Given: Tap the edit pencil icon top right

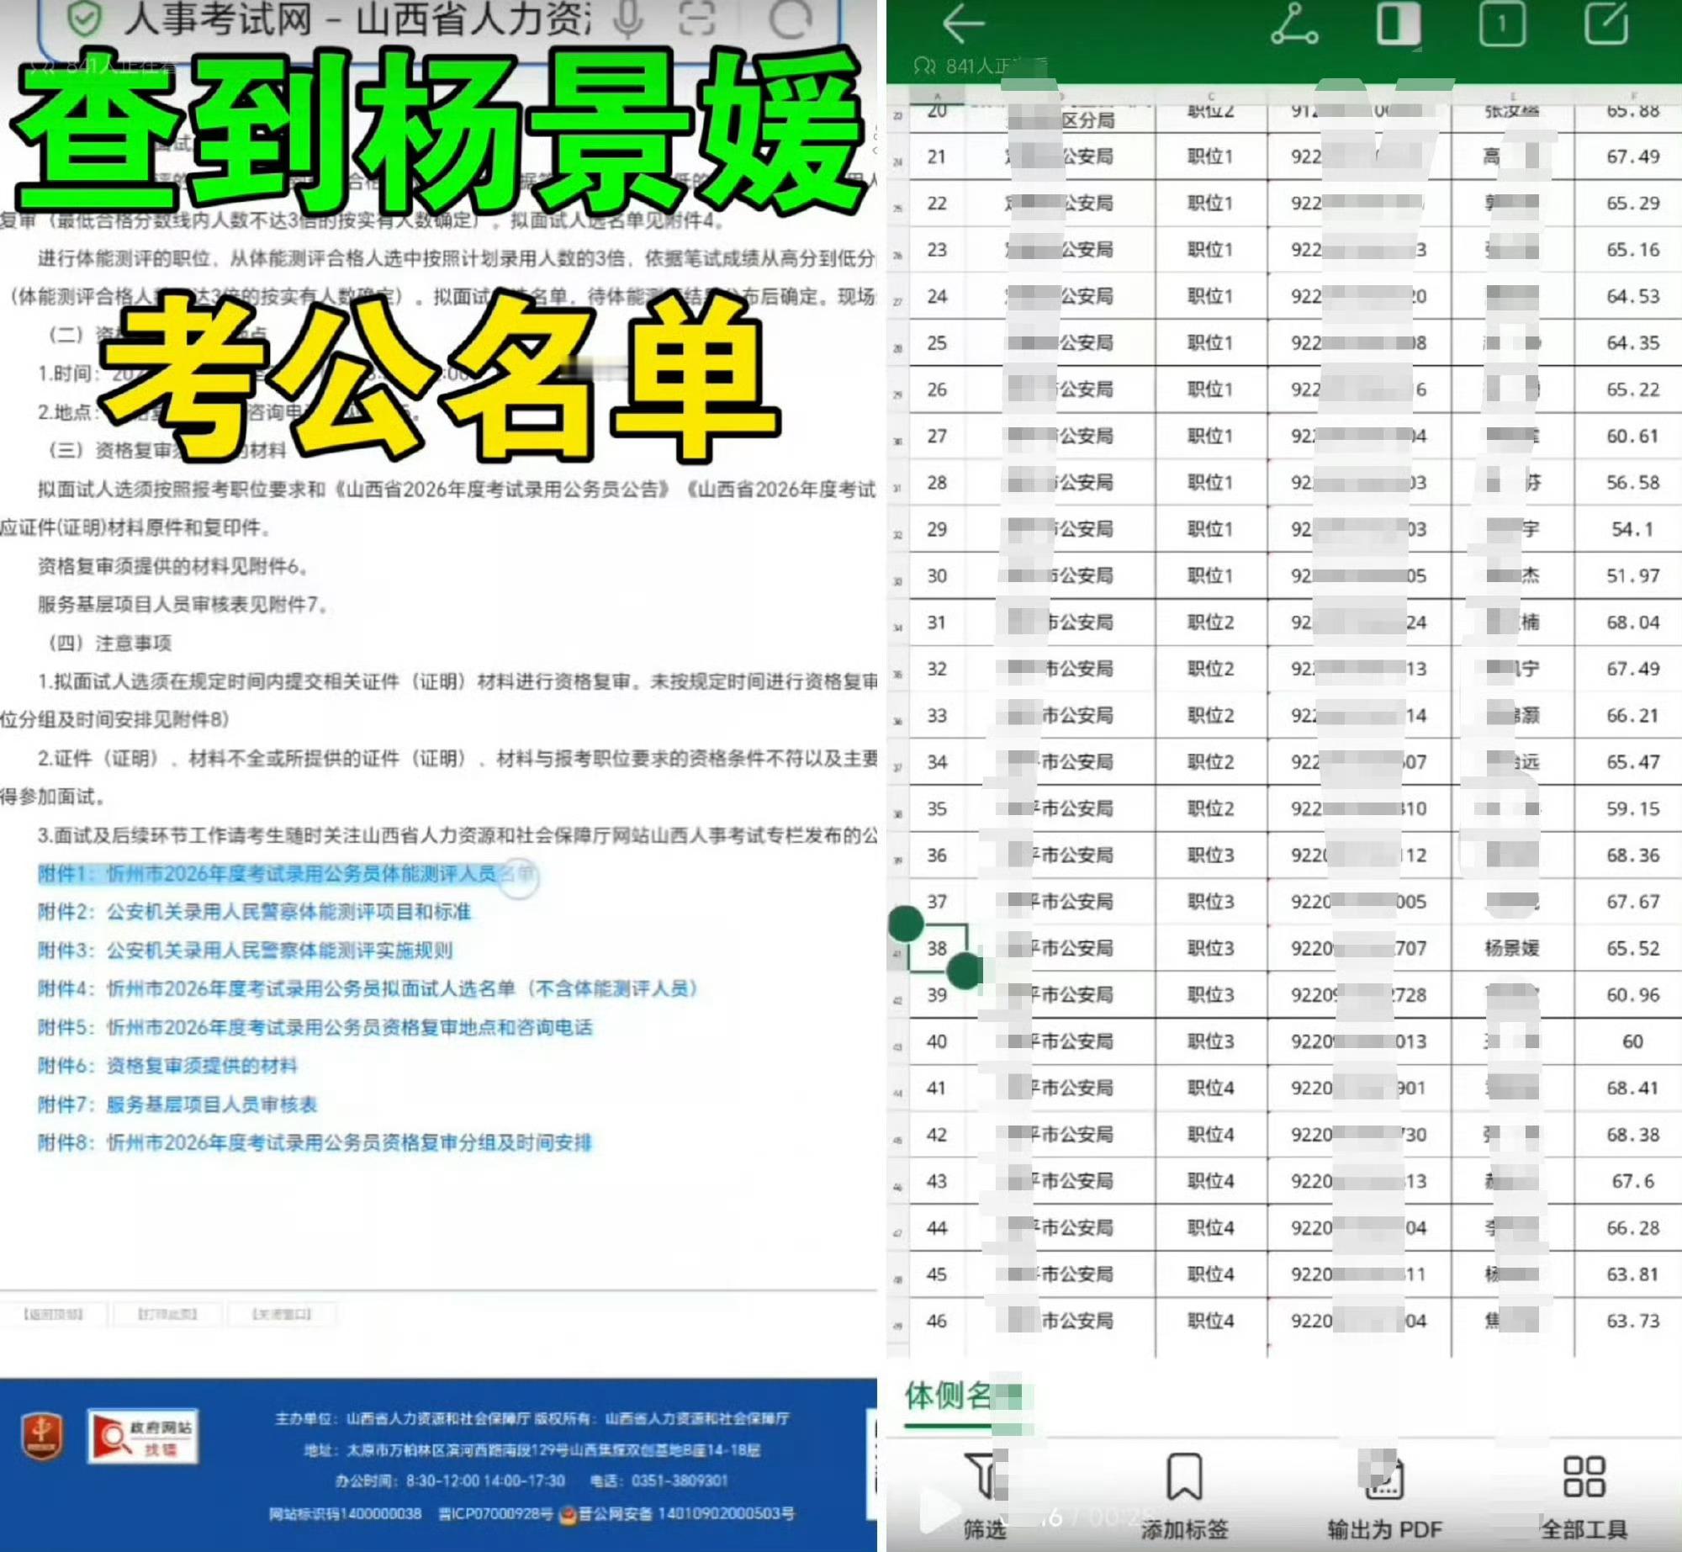Looking at the screenshot, I should pyautogui.click(x=1606, y=24).
